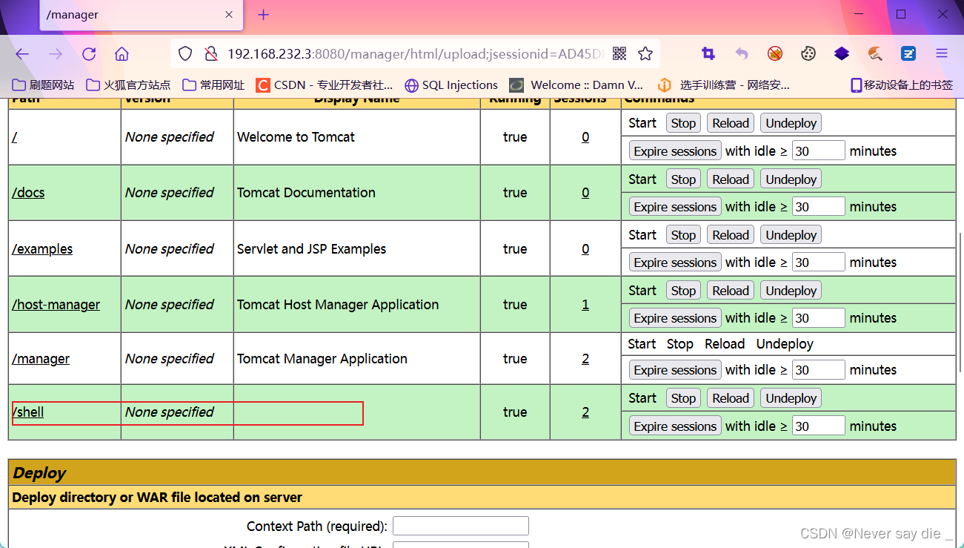Undeploy the root / application

791,123
